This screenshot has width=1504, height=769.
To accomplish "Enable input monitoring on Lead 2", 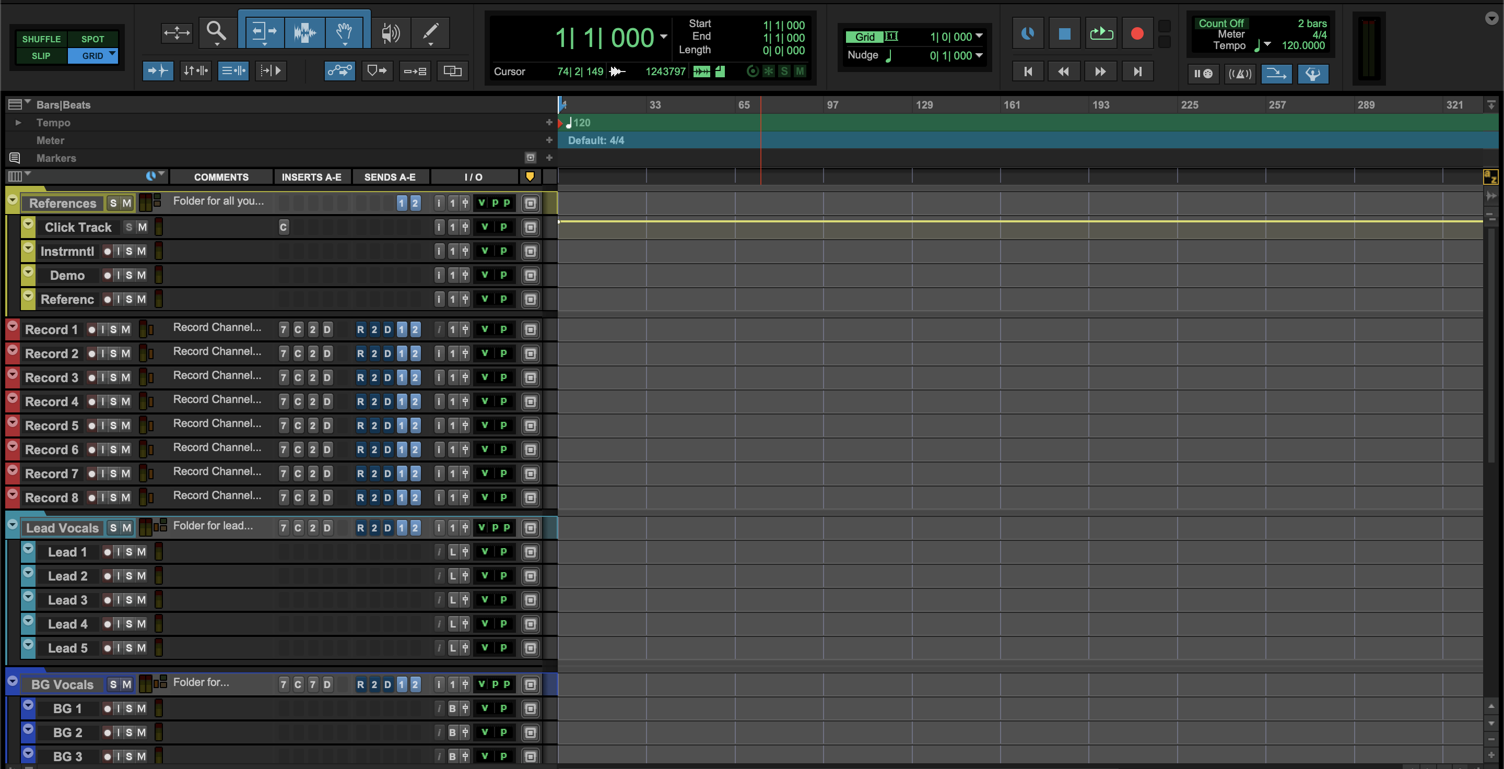I will (118, 576).
